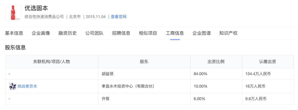298x110 pixels.
Task: Open the 挑战者资本 link
Action: coord(27,86)
